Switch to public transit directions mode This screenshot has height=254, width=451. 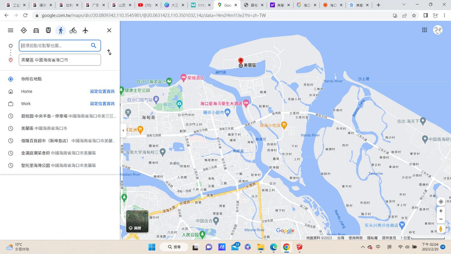[x=48, y=30]
